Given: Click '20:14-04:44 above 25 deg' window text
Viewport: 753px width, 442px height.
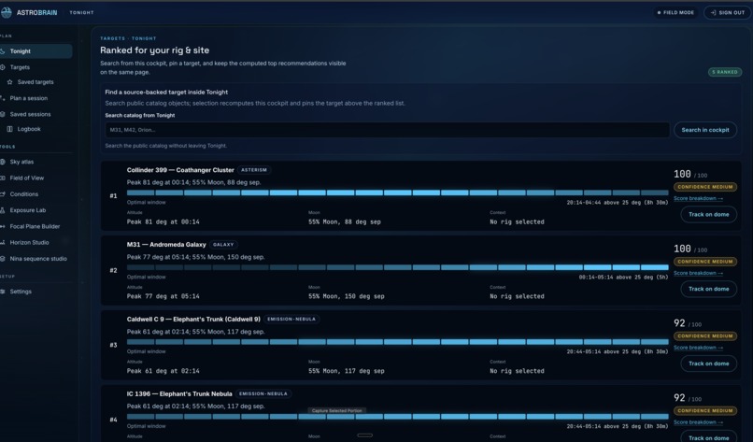Looking at the screenshot, I should pos(618,203).
